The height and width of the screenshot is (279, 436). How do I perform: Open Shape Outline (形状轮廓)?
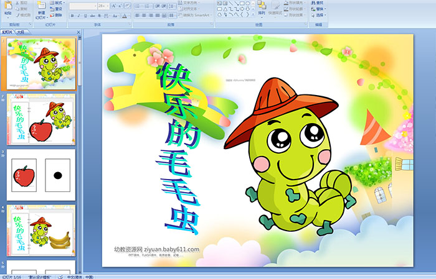(295, 9)
